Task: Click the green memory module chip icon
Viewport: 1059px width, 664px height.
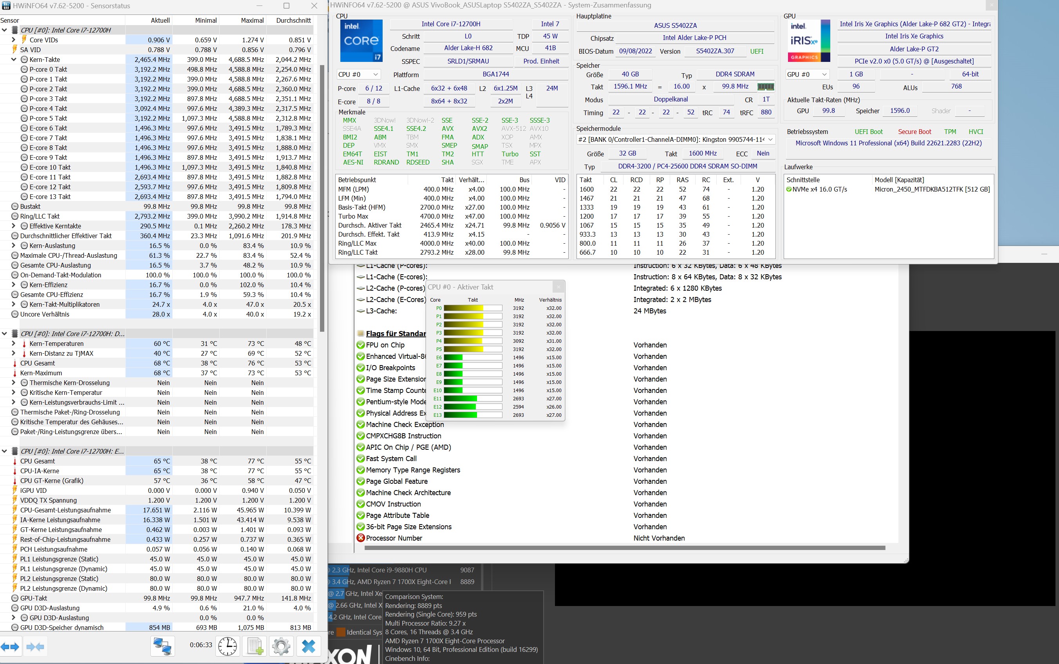Action: tap(766, 87)
